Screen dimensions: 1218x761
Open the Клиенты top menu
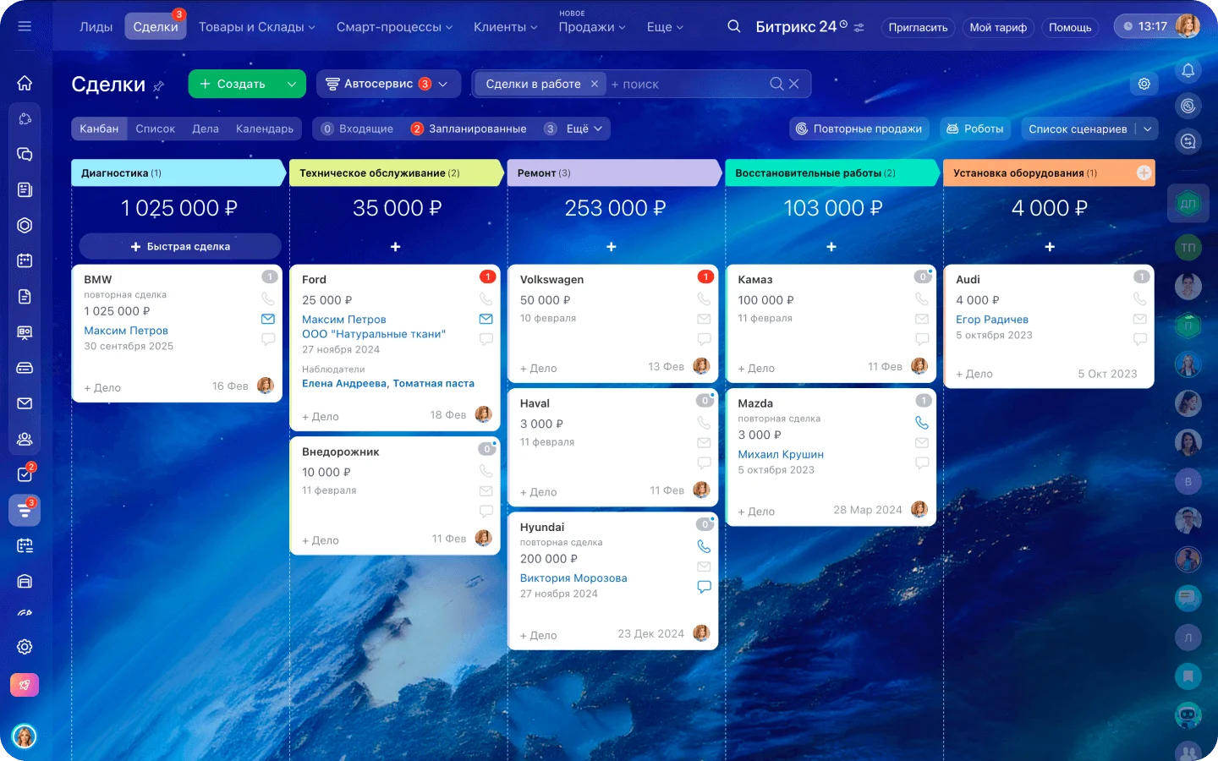click(x=505, y=27)
